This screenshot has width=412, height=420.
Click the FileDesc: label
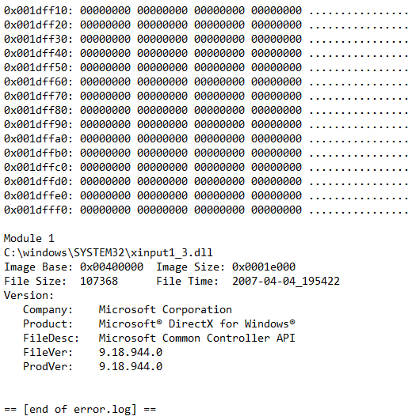click(x=51, y=338)
